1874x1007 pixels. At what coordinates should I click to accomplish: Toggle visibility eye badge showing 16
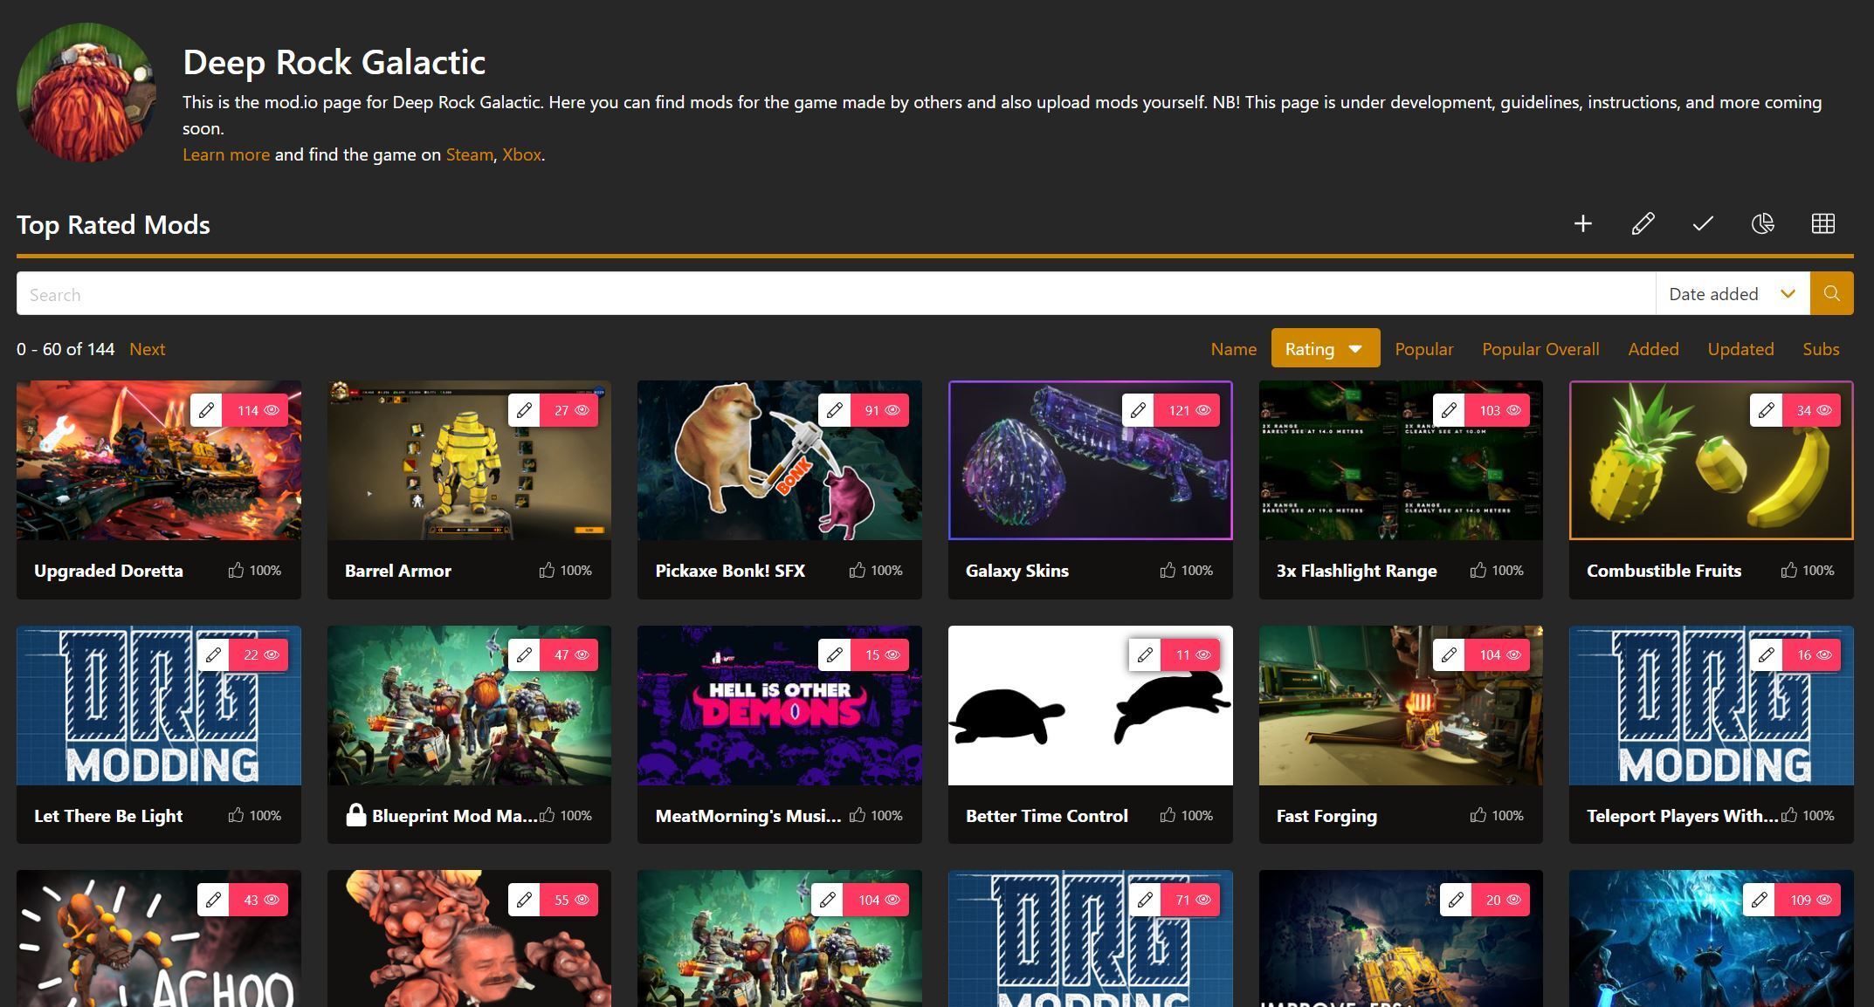coord(1811,655)
